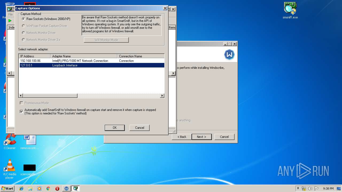
Task: Click the Adapter Name column header
Action: 84,56
